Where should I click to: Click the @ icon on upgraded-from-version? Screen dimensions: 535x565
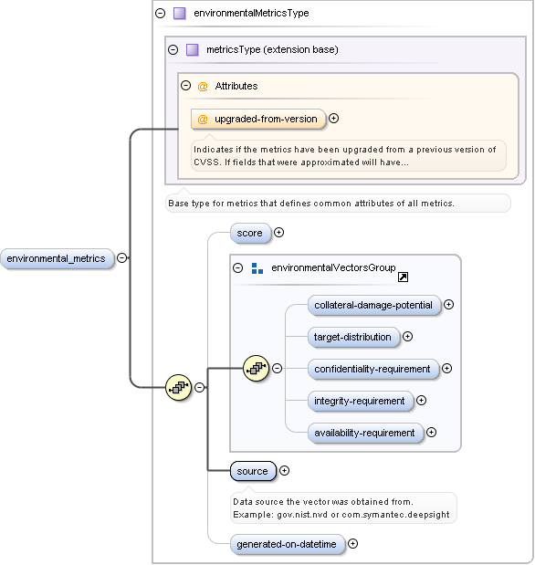[203, 120]
